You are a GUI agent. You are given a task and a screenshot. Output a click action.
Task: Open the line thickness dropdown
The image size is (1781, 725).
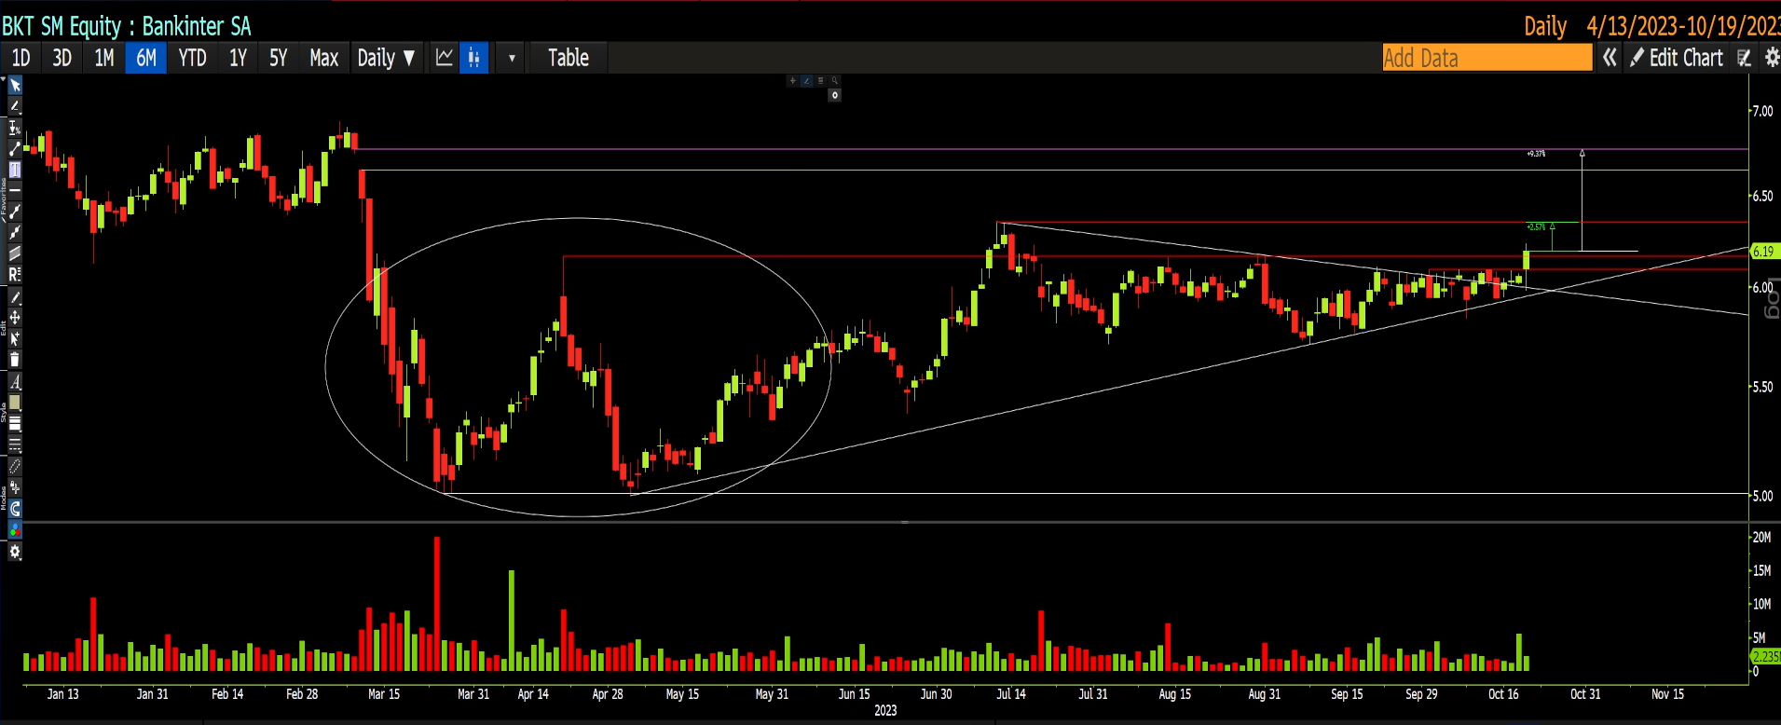[15, 424]
